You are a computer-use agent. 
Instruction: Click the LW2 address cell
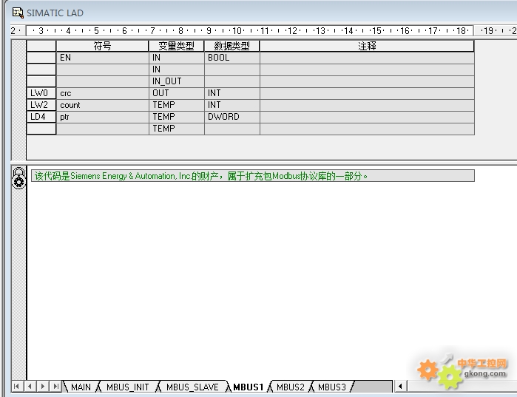pyautogui.click(x=41, y=105)
